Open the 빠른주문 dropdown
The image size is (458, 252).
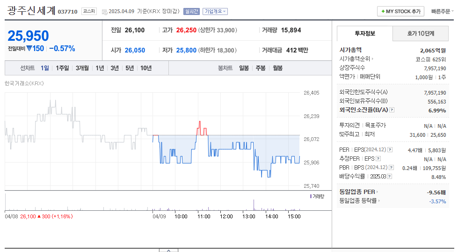[442, 11]
